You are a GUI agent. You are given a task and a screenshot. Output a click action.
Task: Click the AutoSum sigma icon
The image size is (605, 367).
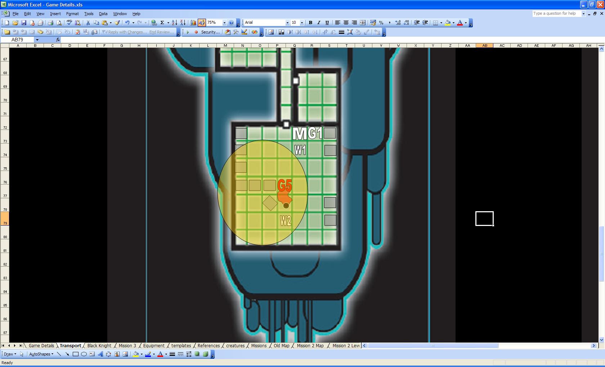[162, 23]
